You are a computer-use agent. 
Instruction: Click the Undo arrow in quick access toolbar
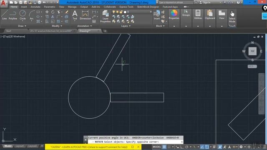click(x=44, y=2)
